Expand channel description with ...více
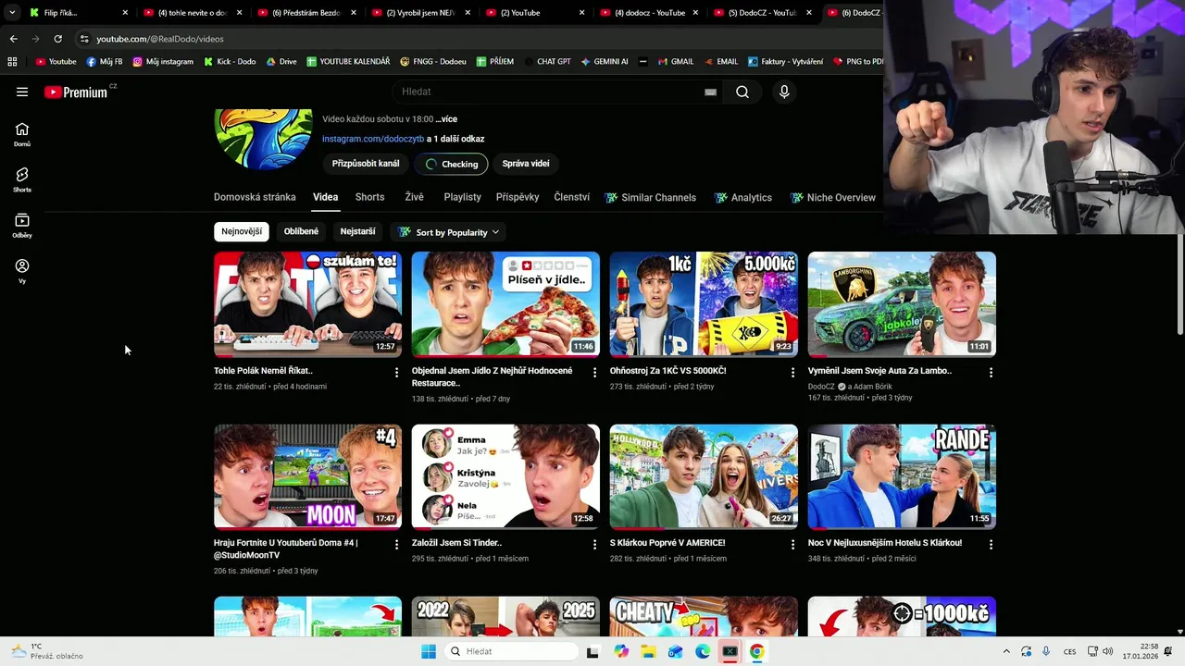Viewport: 1185px width, 666px height. pyautogui.click(x=446, y=119)
